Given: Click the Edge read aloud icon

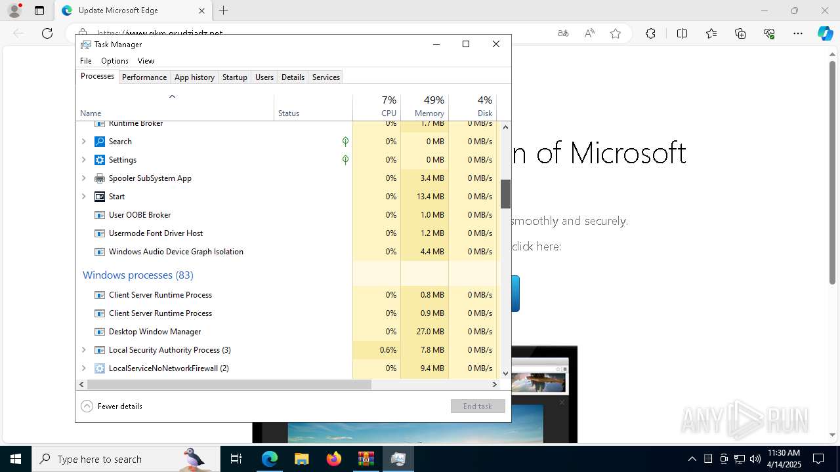Looking at the screenshot, I should coord(589,33).
